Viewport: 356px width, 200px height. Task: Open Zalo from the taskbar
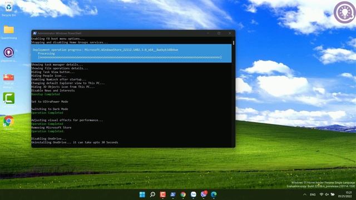tap(194, 194)
